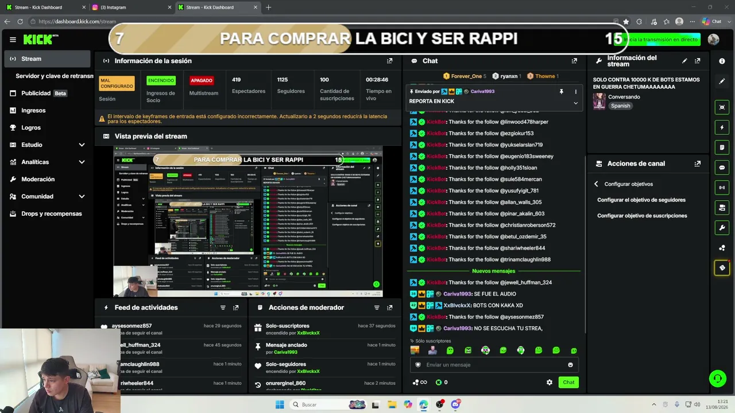Jump to Nuevos mensajes in chat
This screenshot has height=413, width=735.
pyautogui.click(x=493, y=271)
